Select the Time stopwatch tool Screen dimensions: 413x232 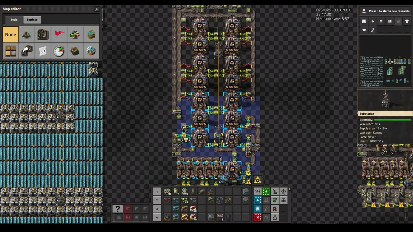[x=59, y=51]
